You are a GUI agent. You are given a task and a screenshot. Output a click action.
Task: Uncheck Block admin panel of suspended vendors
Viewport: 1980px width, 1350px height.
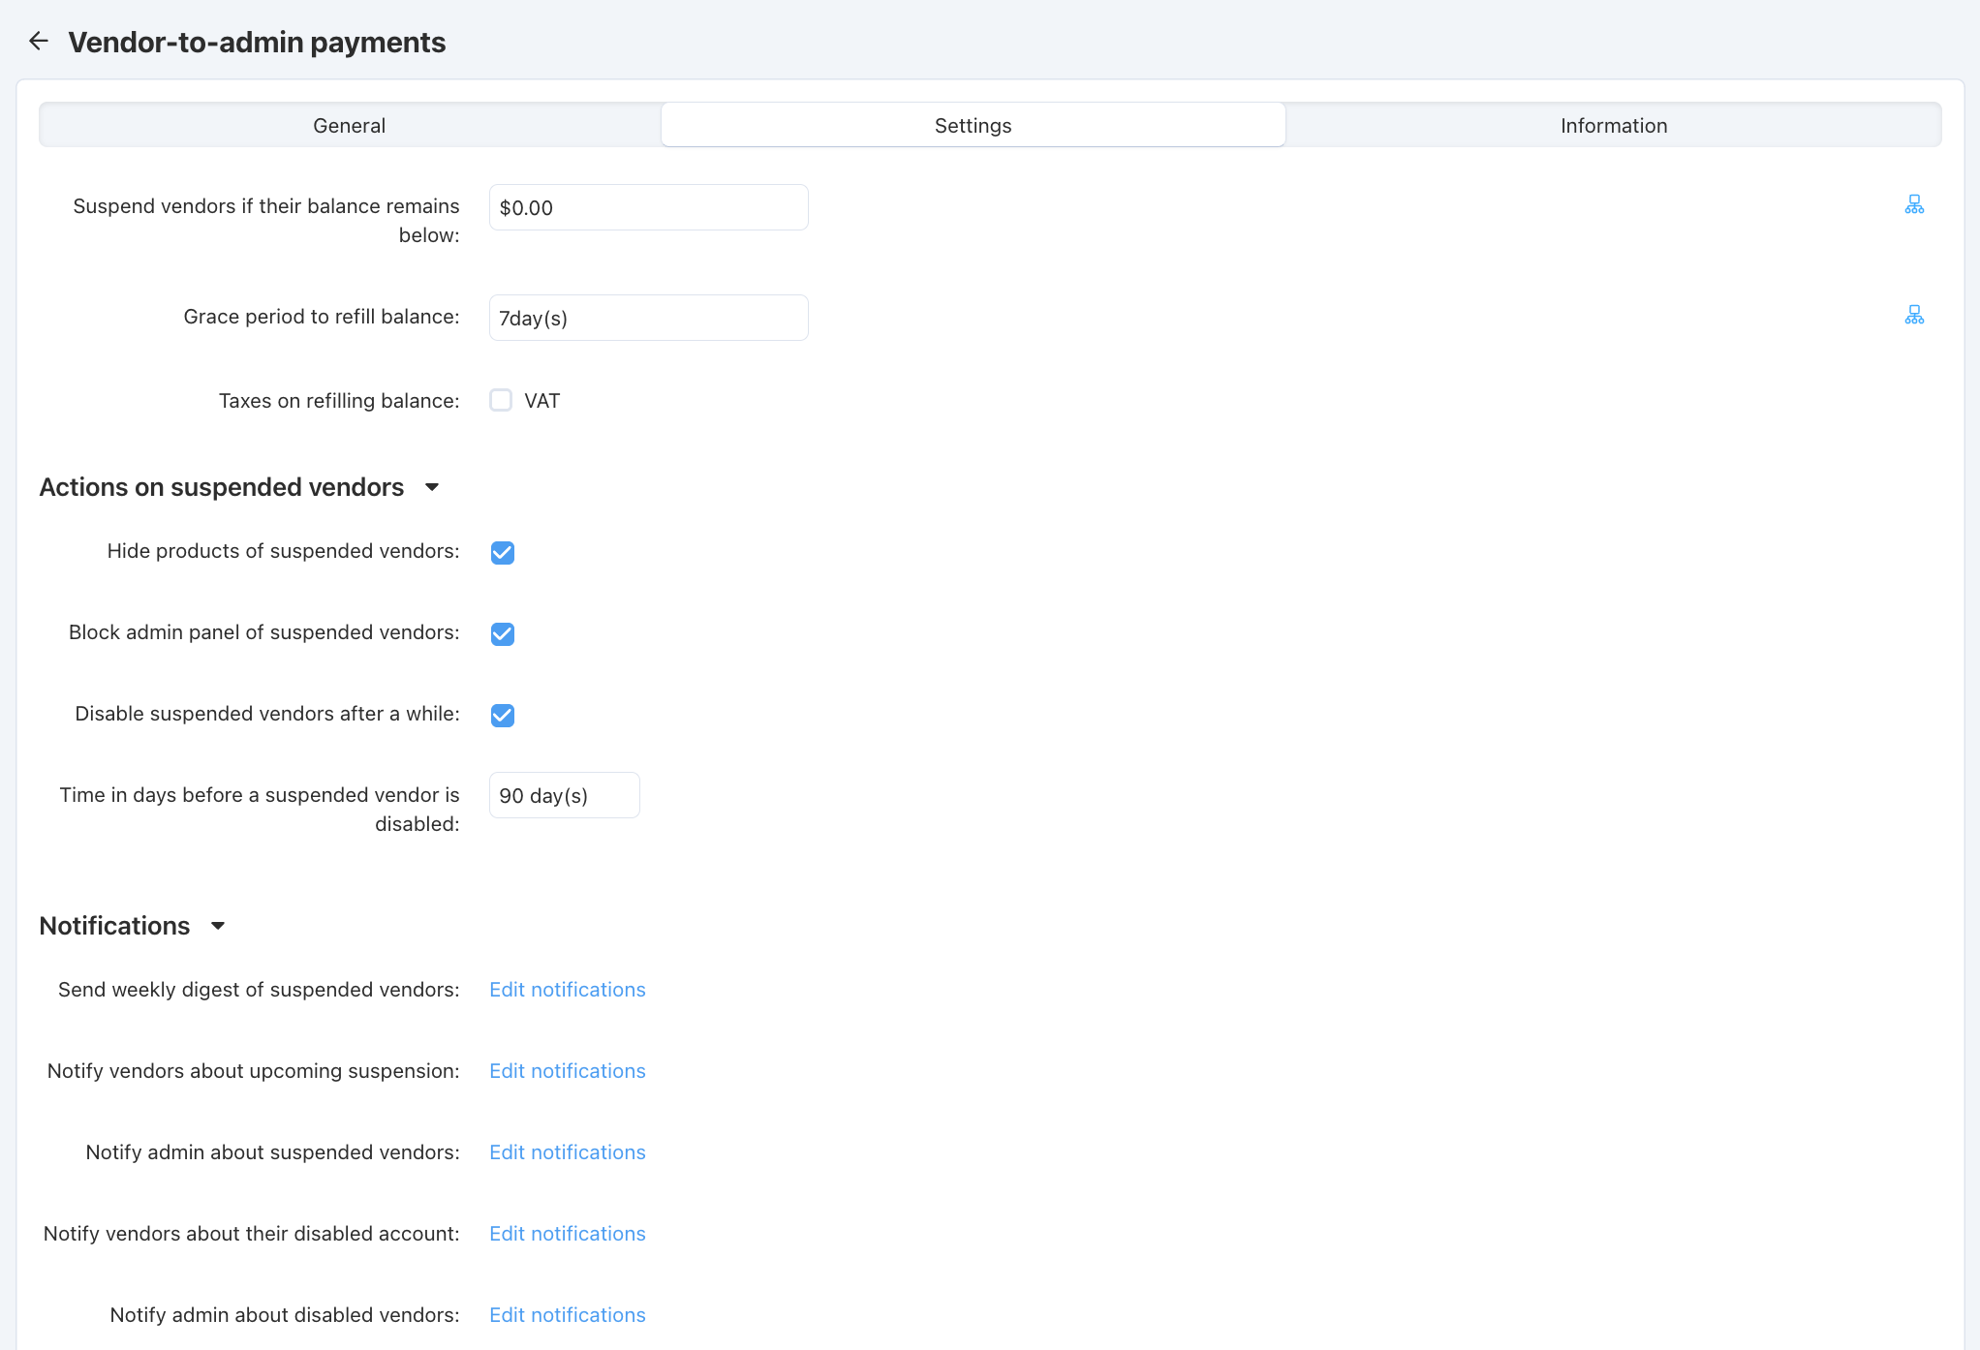pos(503,633)
